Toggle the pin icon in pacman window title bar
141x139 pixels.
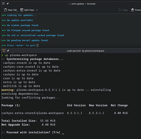click(8, 51)
